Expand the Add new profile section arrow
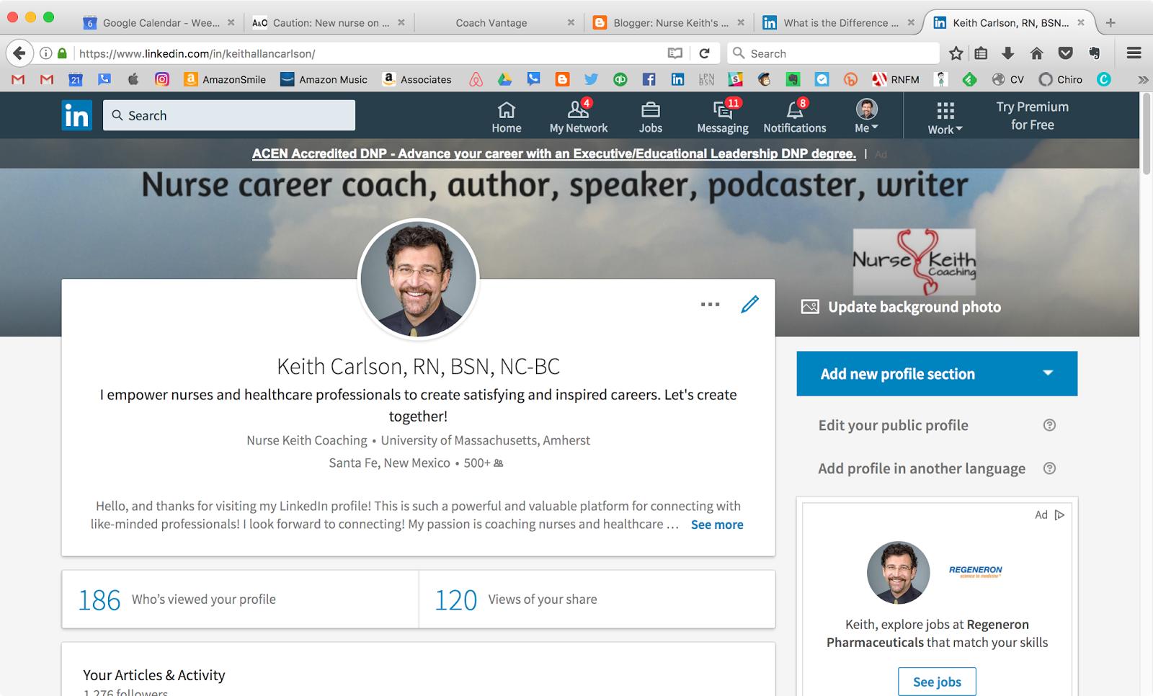This screenshot has width=1153, height=696. (x=1049, y=373)
